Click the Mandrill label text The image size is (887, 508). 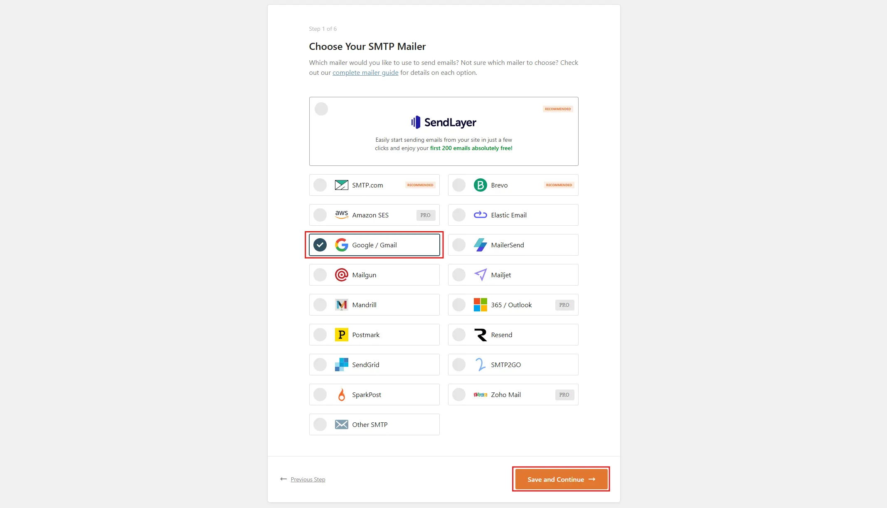point(364,305)
